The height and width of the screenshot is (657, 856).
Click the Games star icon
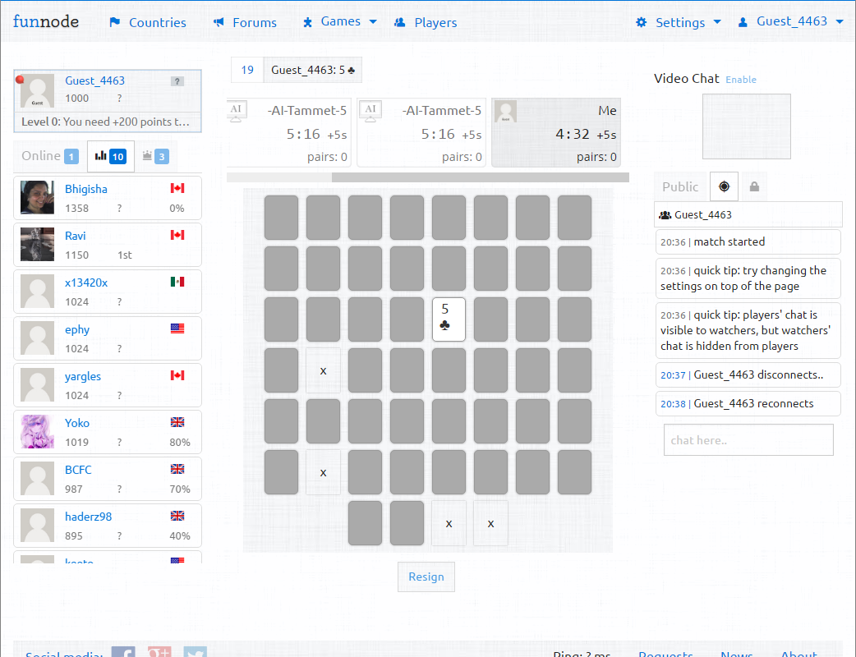tap(308, 22)
